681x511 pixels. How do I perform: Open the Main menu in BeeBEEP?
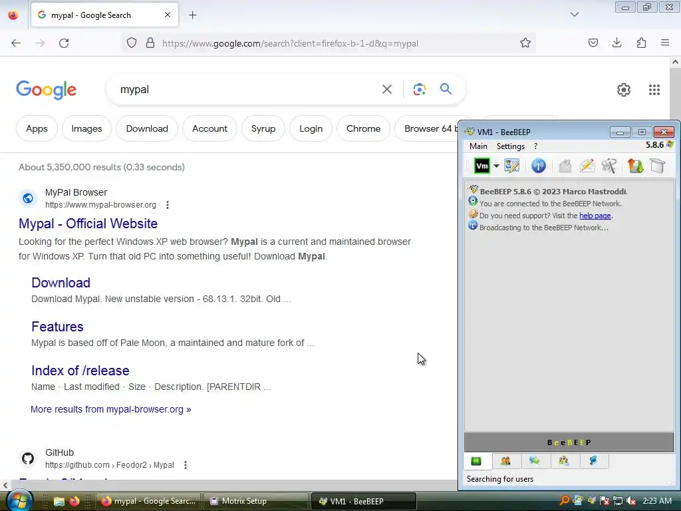(478, 146)
